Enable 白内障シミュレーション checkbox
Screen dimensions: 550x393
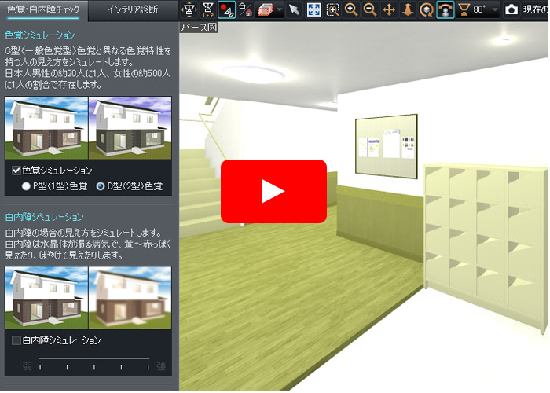coord(16,340)
